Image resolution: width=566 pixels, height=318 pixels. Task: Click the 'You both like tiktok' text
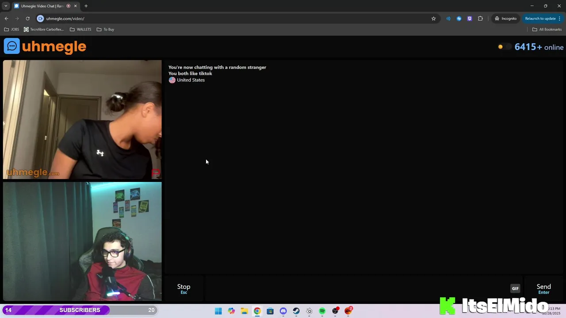pos(190,73)
